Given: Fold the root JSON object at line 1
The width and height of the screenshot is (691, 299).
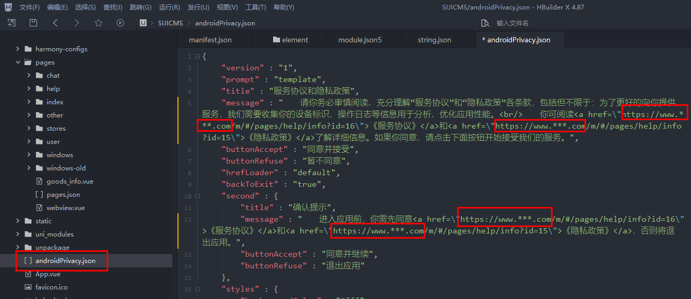Looking at the screenshot, I should pos(197,56).
